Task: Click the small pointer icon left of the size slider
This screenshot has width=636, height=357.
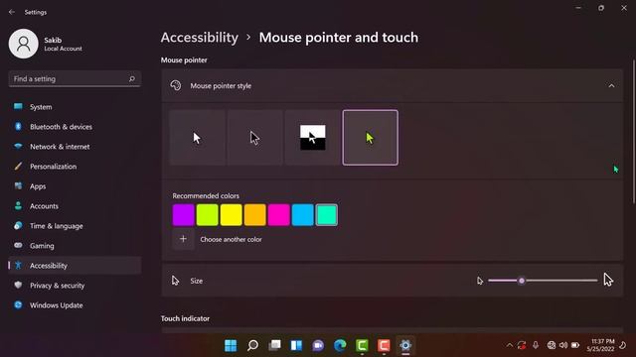Action: [x=480, y=281]
